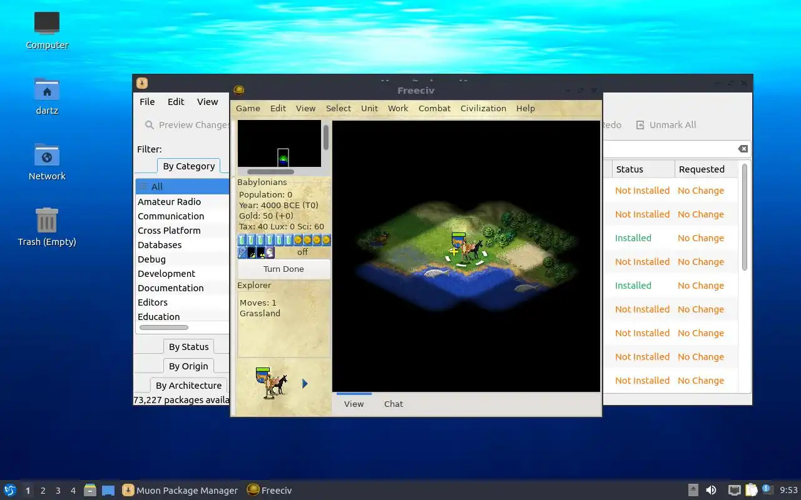The width and height of the screenshot is (801, 500).
Task: Click the Muon package list vertical scrollbar
Action: pos(745,217)
